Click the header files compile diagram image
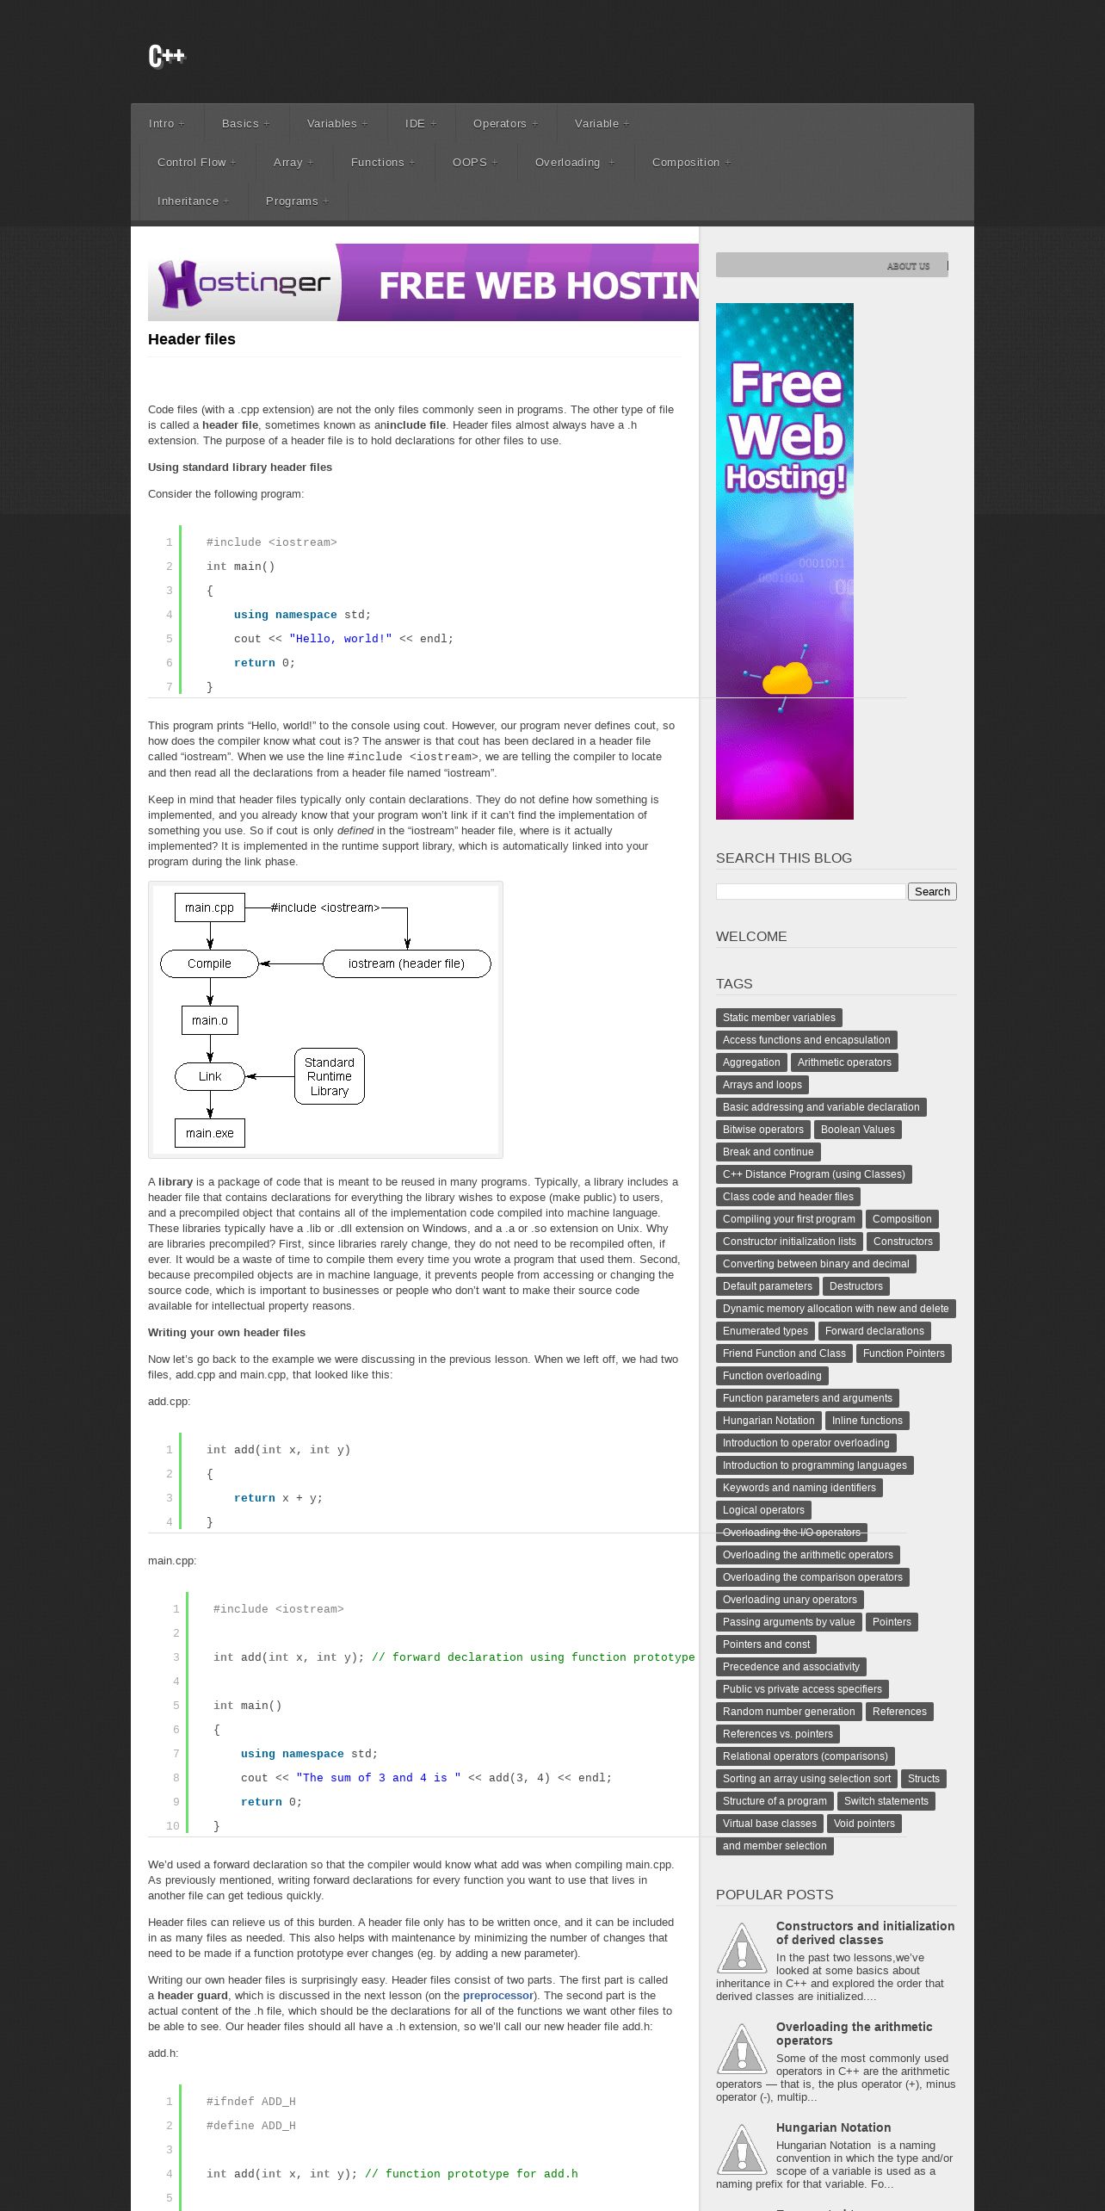 tap(325, 1019)
